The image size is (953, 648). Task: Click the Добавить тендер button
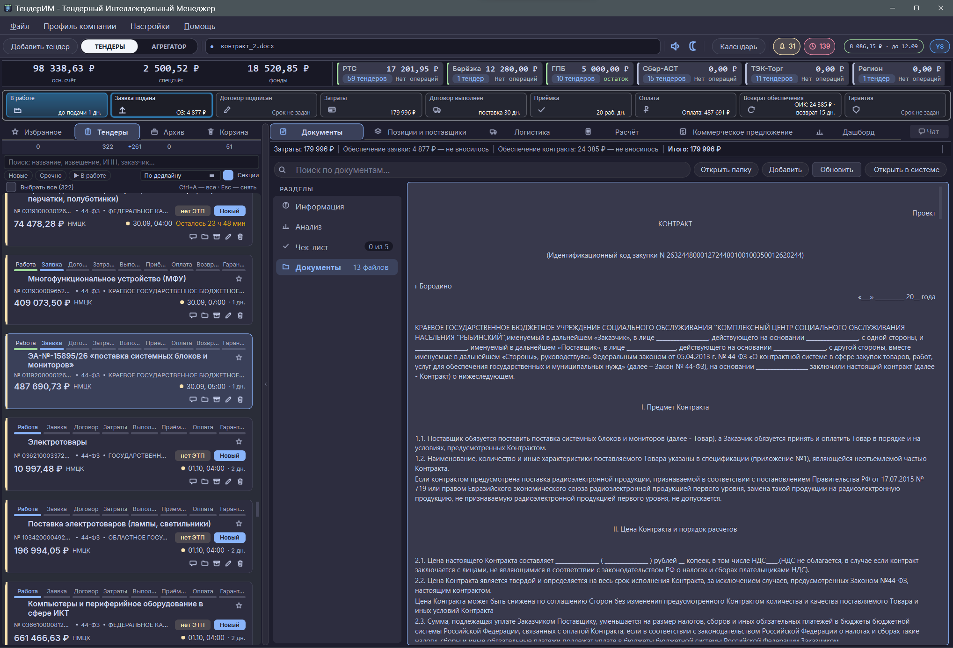pyautogui.click(x=40, y=46)
